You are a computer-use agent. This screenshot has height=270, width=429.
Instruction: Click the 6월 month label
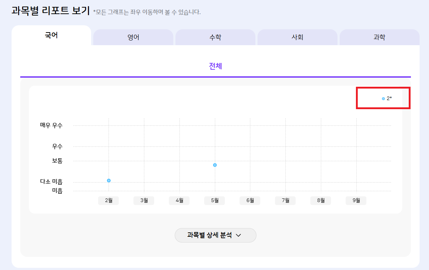point(250,201)
